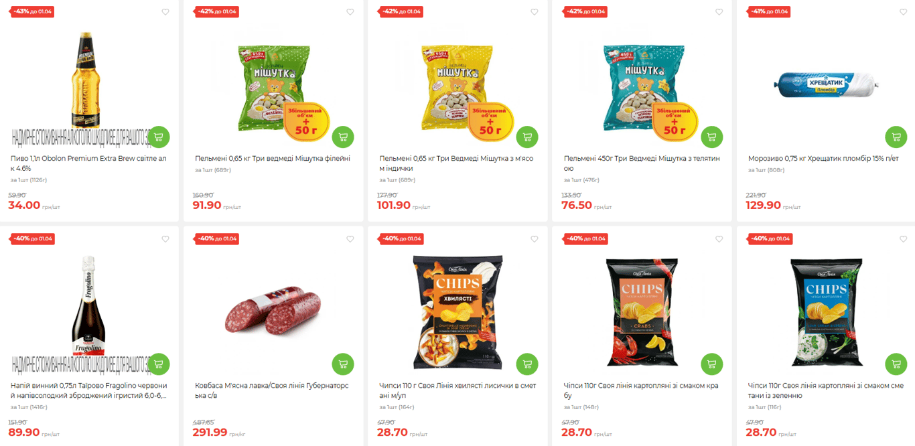Open Ковбаса Губернаторська product title
The image size is (915, 446).
pyautogui.click(x=271, y=390)
